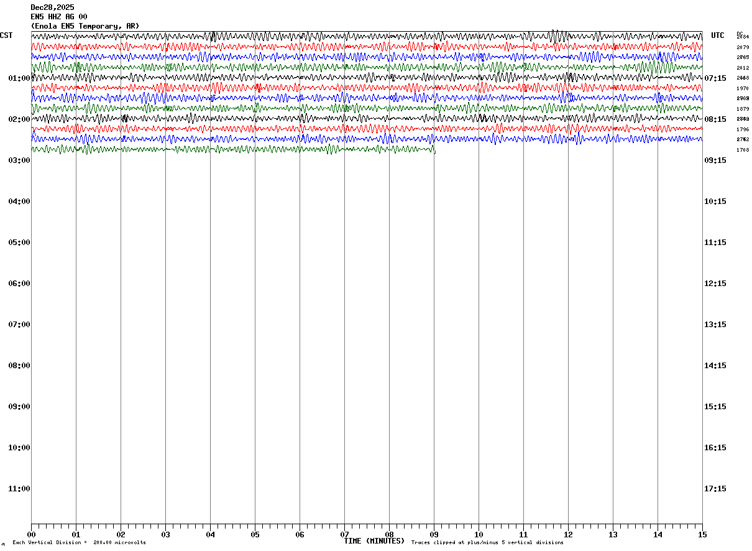
Task: Select minute tick label "04" on bottom axis
Action: (x=210, y=535)
